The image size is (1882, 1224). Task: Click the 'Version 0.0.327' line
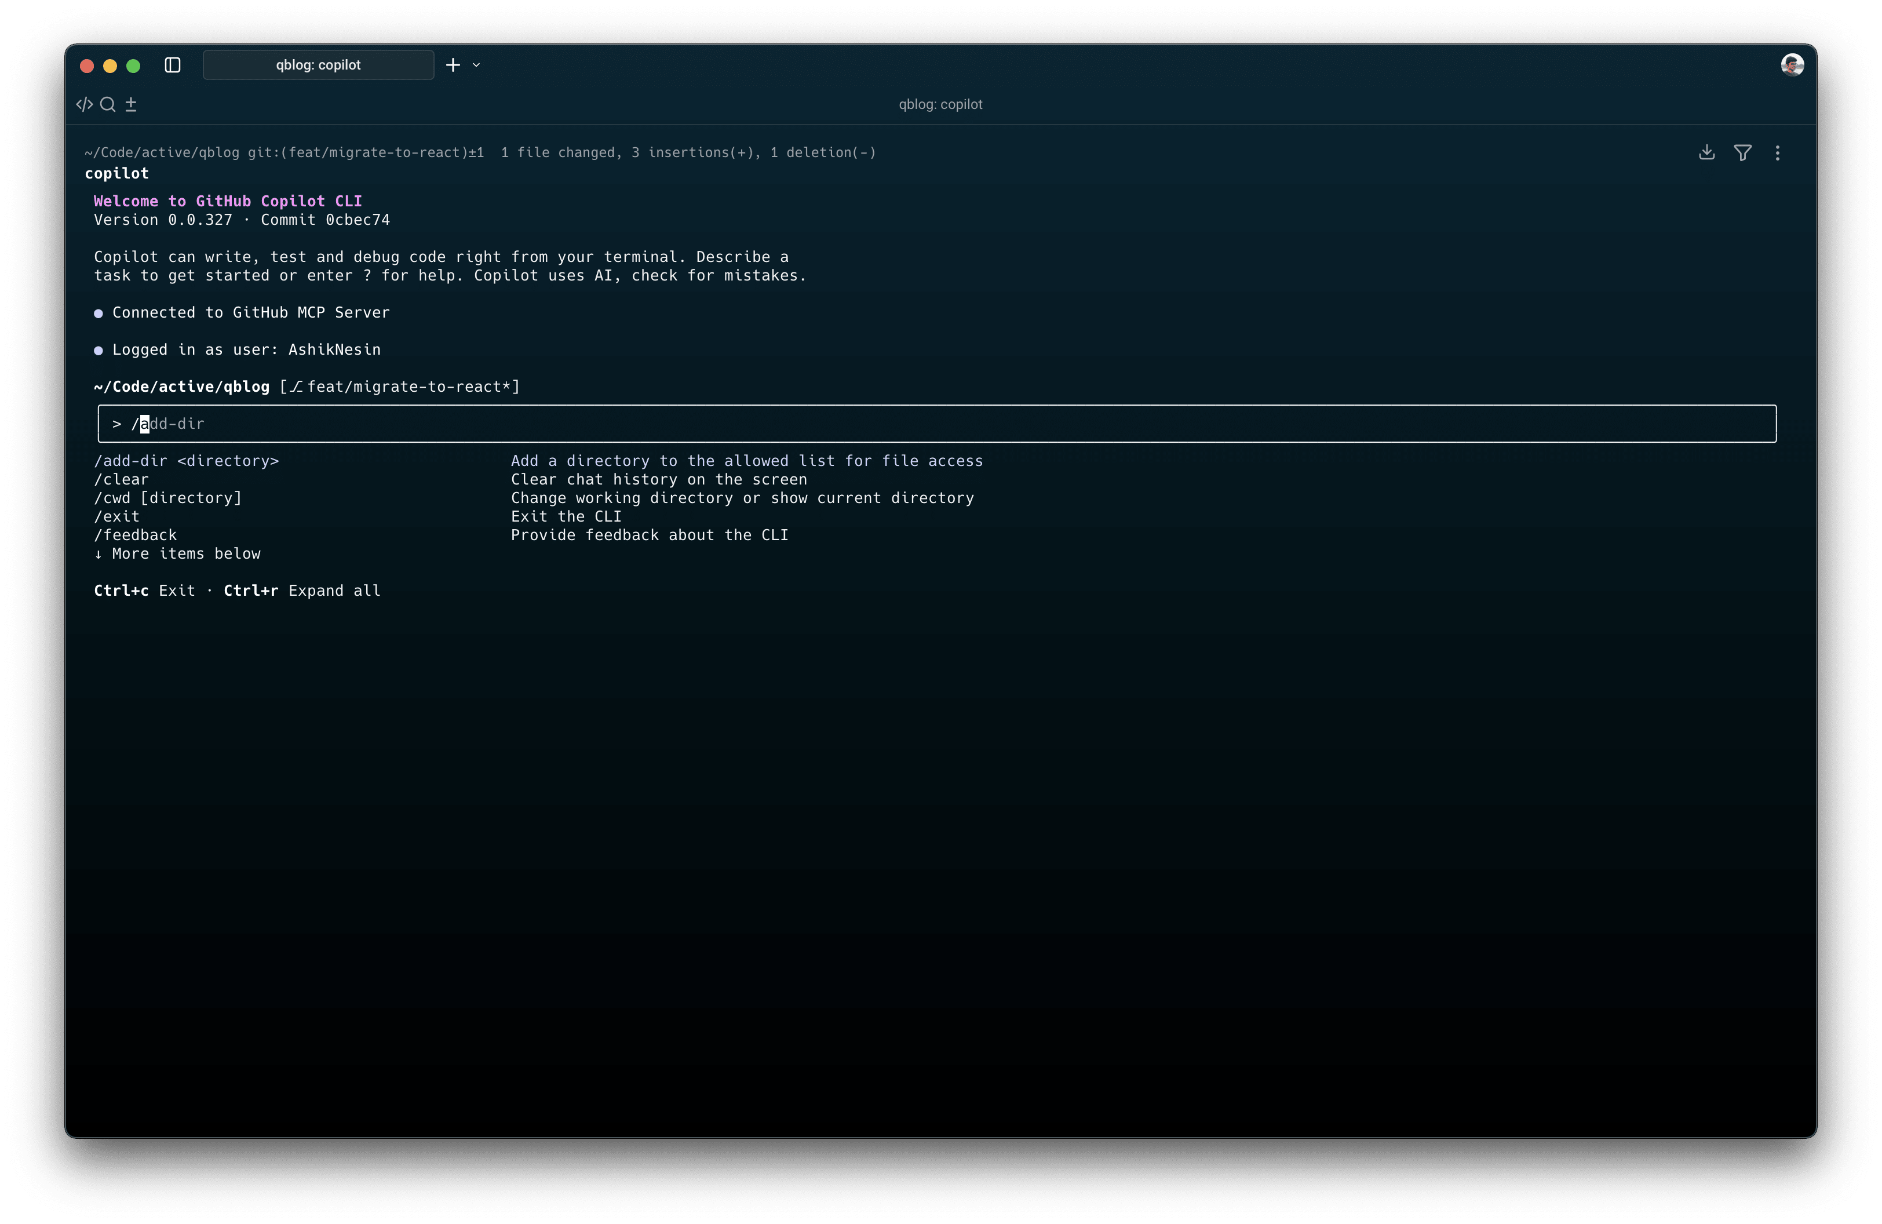(242, 220)
